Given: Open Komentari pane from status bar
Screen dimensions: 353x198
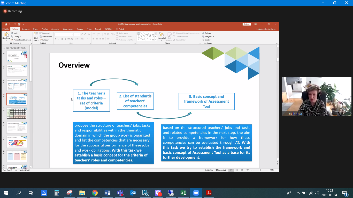Looking at the screenshot, I should pos(221,170).
